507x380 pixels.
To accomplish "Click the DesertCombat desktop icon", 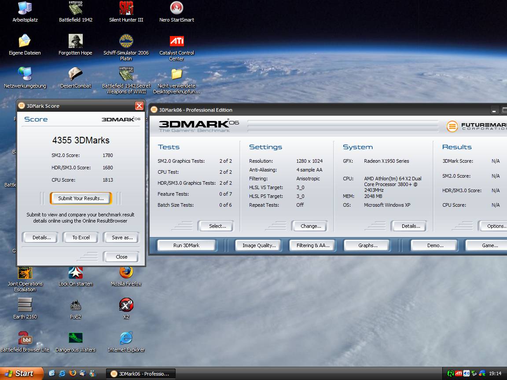I will click(75, 78).
